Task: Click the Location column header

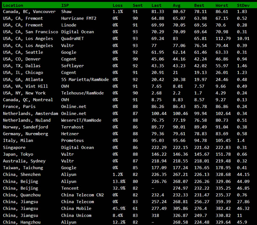Action: pos(13,5)
